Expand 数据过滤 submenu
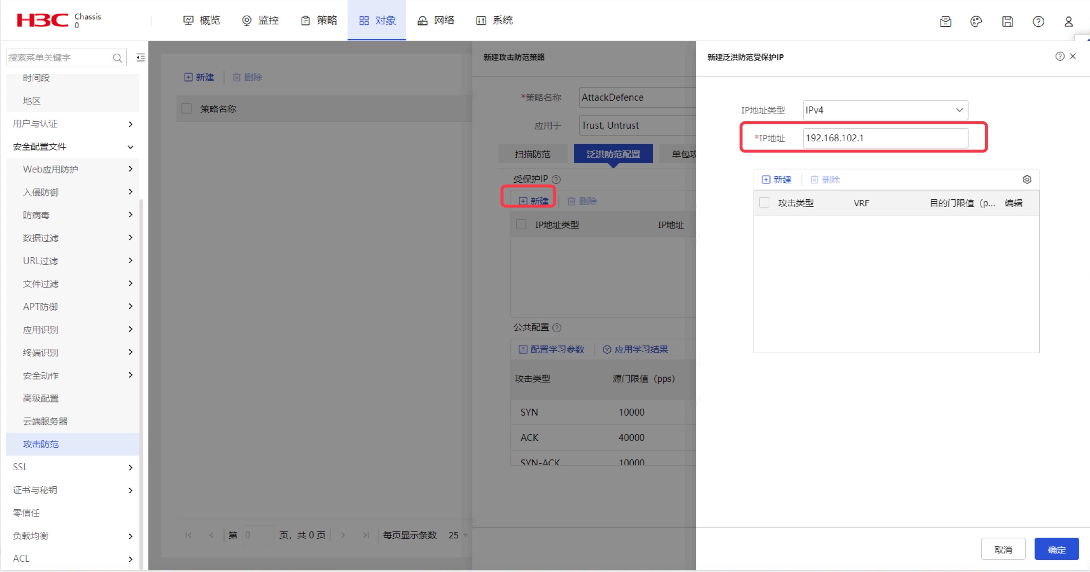Image resolution: width=1090 pixels, height=572 pixels. pos(73,238)
